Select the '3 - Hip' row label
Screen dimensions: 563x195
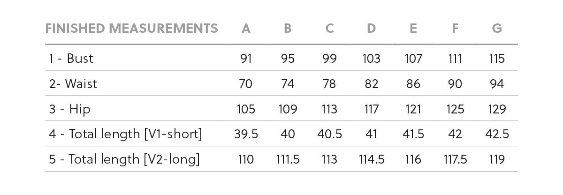click(x=69, y=109)
